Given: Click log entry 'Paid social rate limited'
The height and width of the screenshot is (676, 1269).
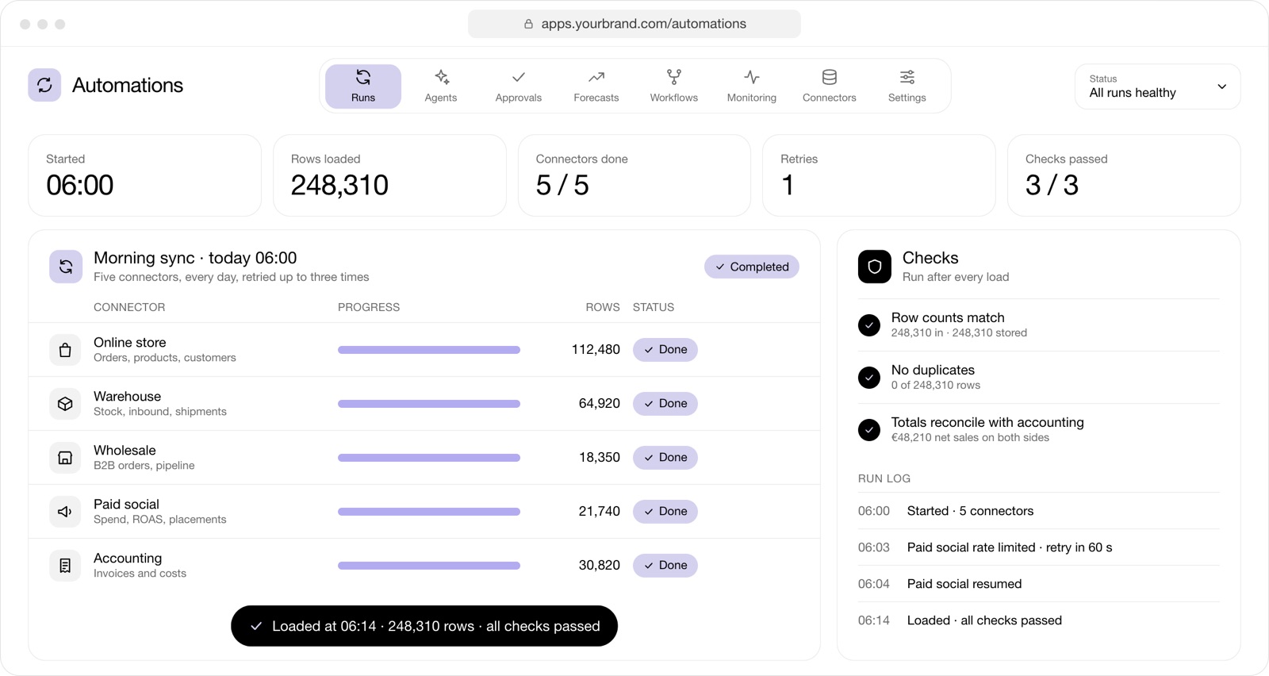Looking at the screenshot, I should 1039,547.
